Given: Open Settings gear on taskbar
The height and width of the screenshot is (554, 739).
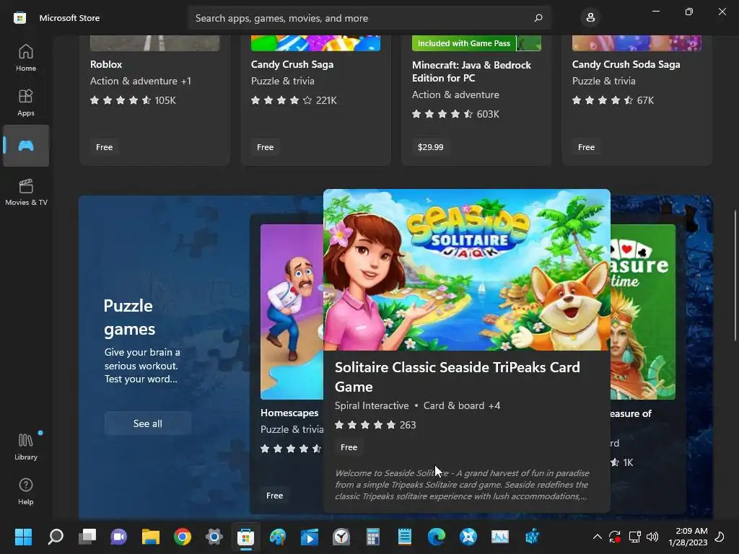Looking at the screenshot, I should tap(214, 537).
